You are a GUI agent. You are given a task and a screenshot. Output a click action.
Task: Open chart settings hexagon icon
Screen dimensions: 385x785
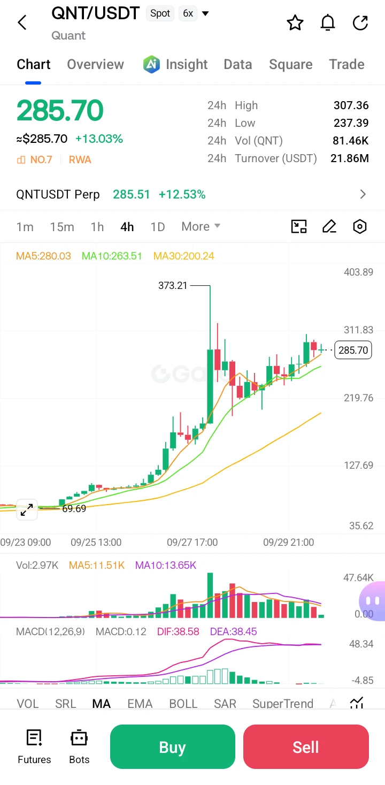[360, 226]
